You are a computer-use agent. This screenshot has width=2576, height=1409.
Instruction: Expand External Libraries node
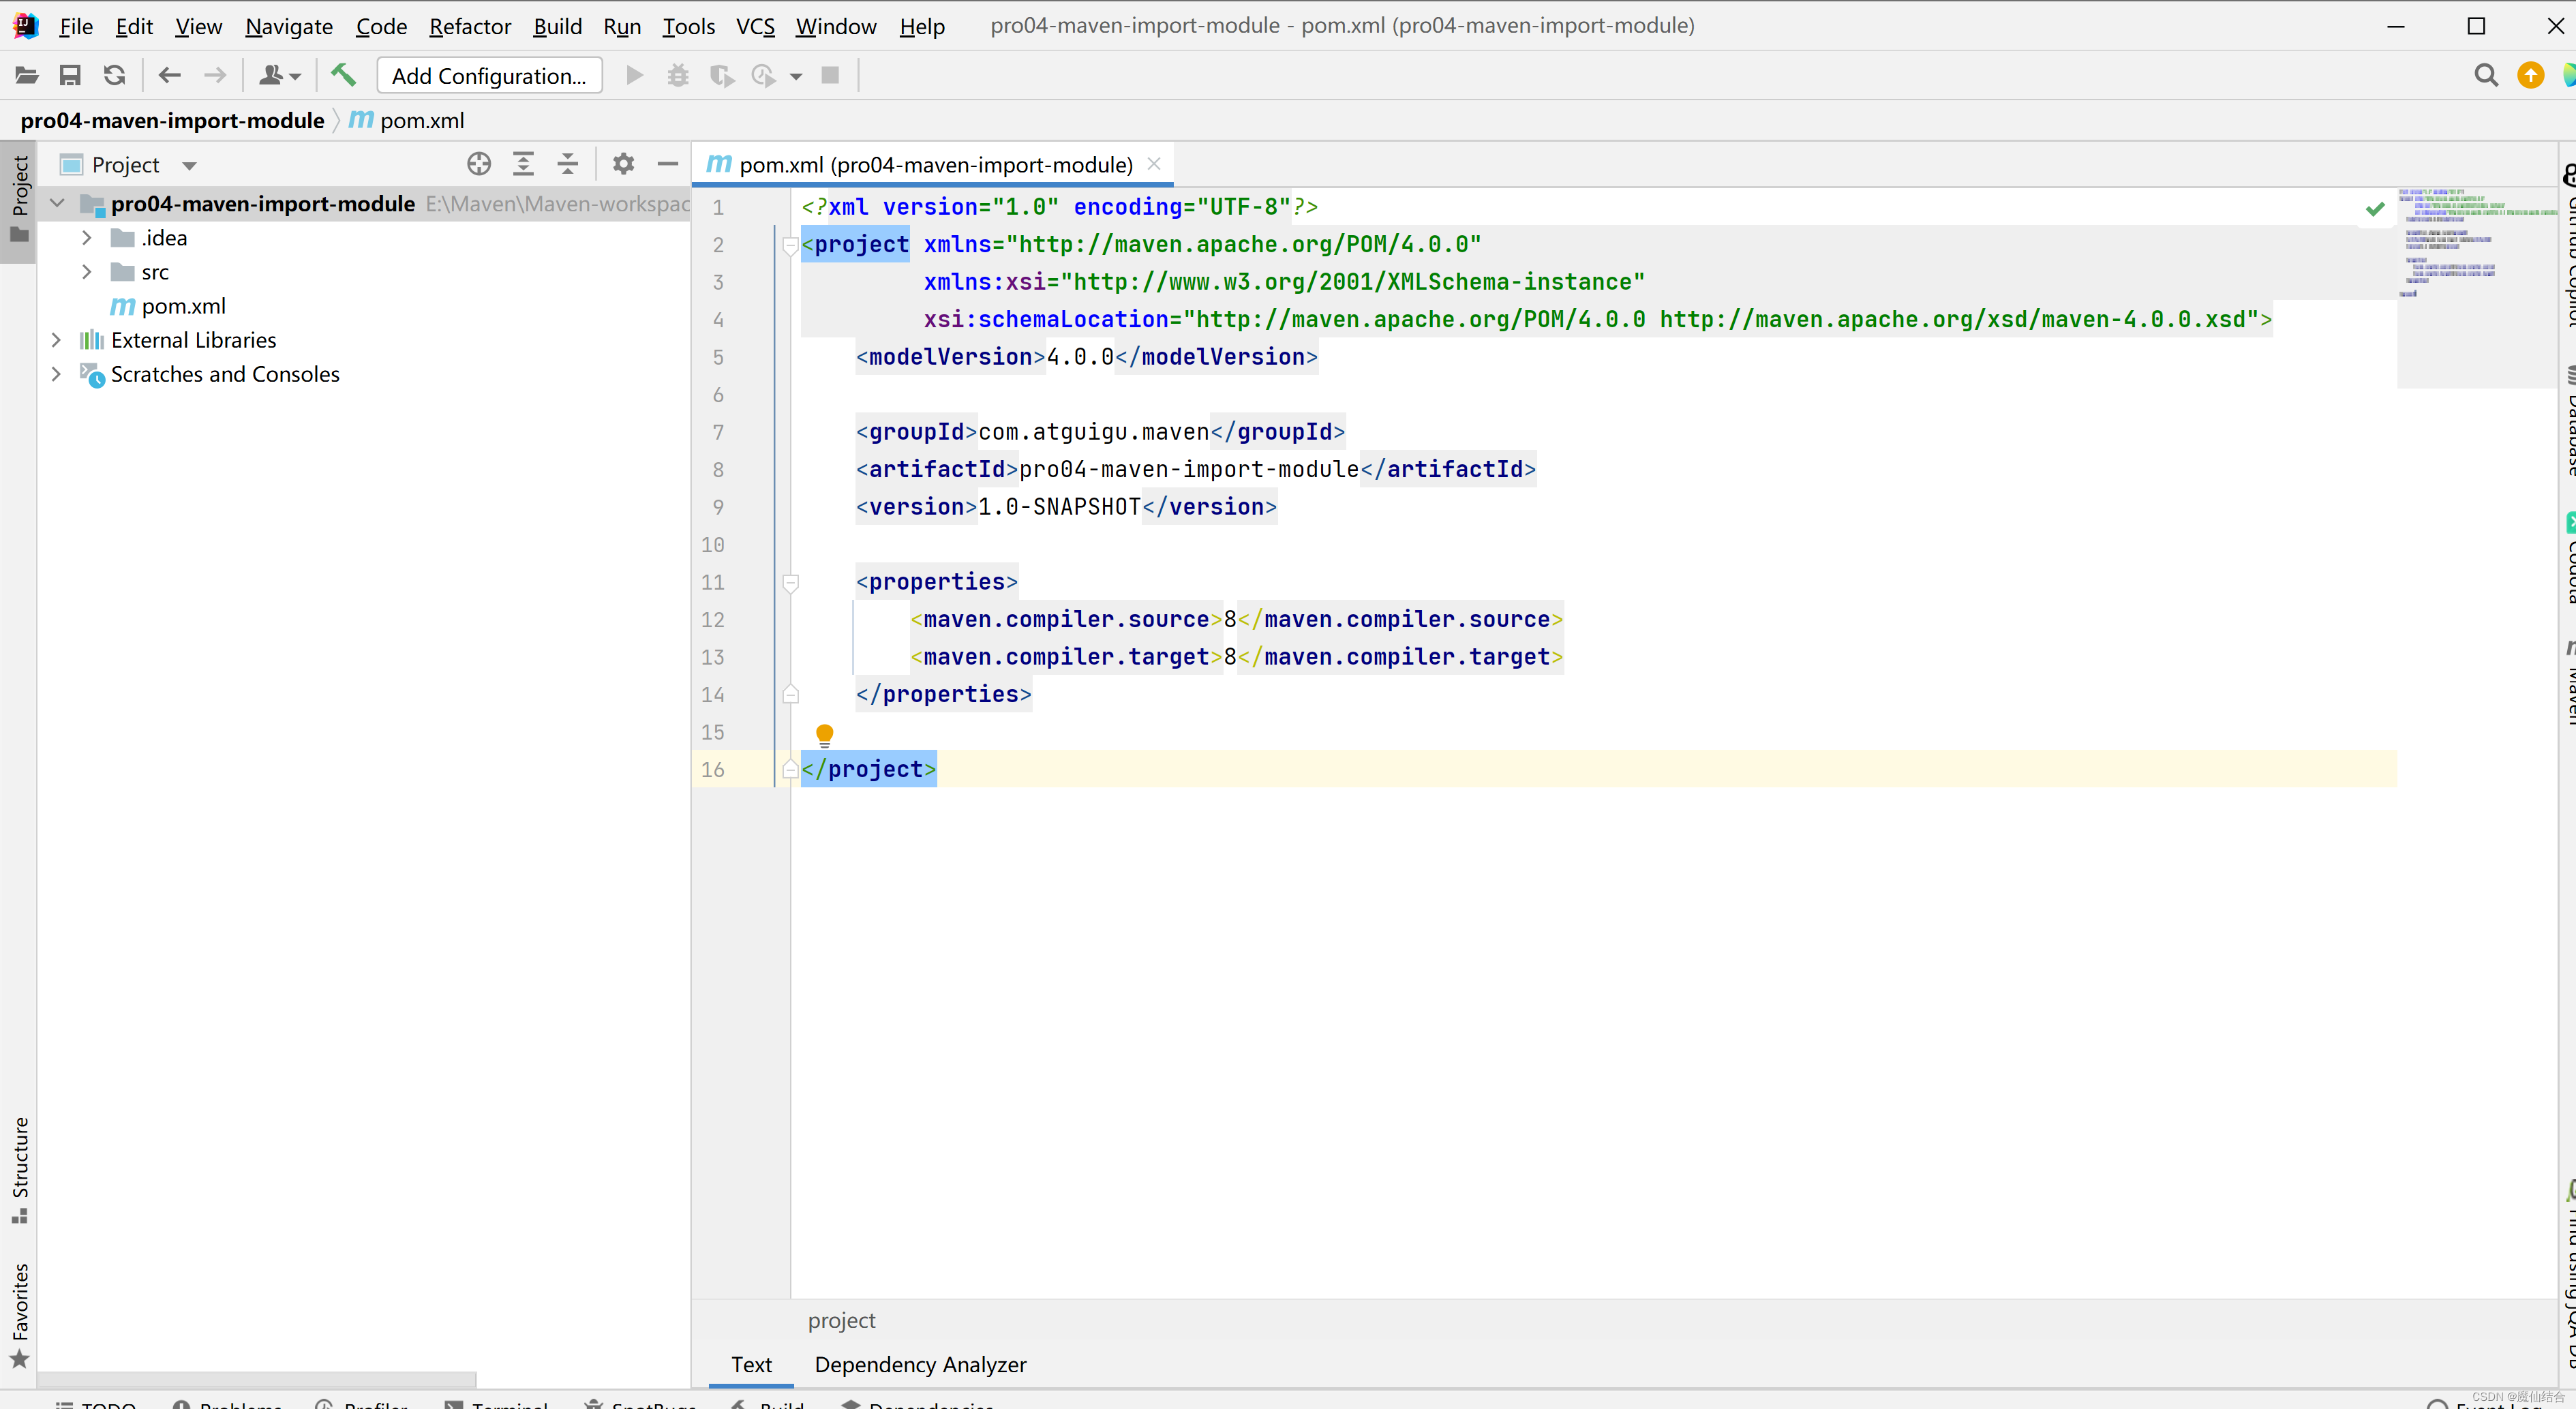[x=57, y=340]
